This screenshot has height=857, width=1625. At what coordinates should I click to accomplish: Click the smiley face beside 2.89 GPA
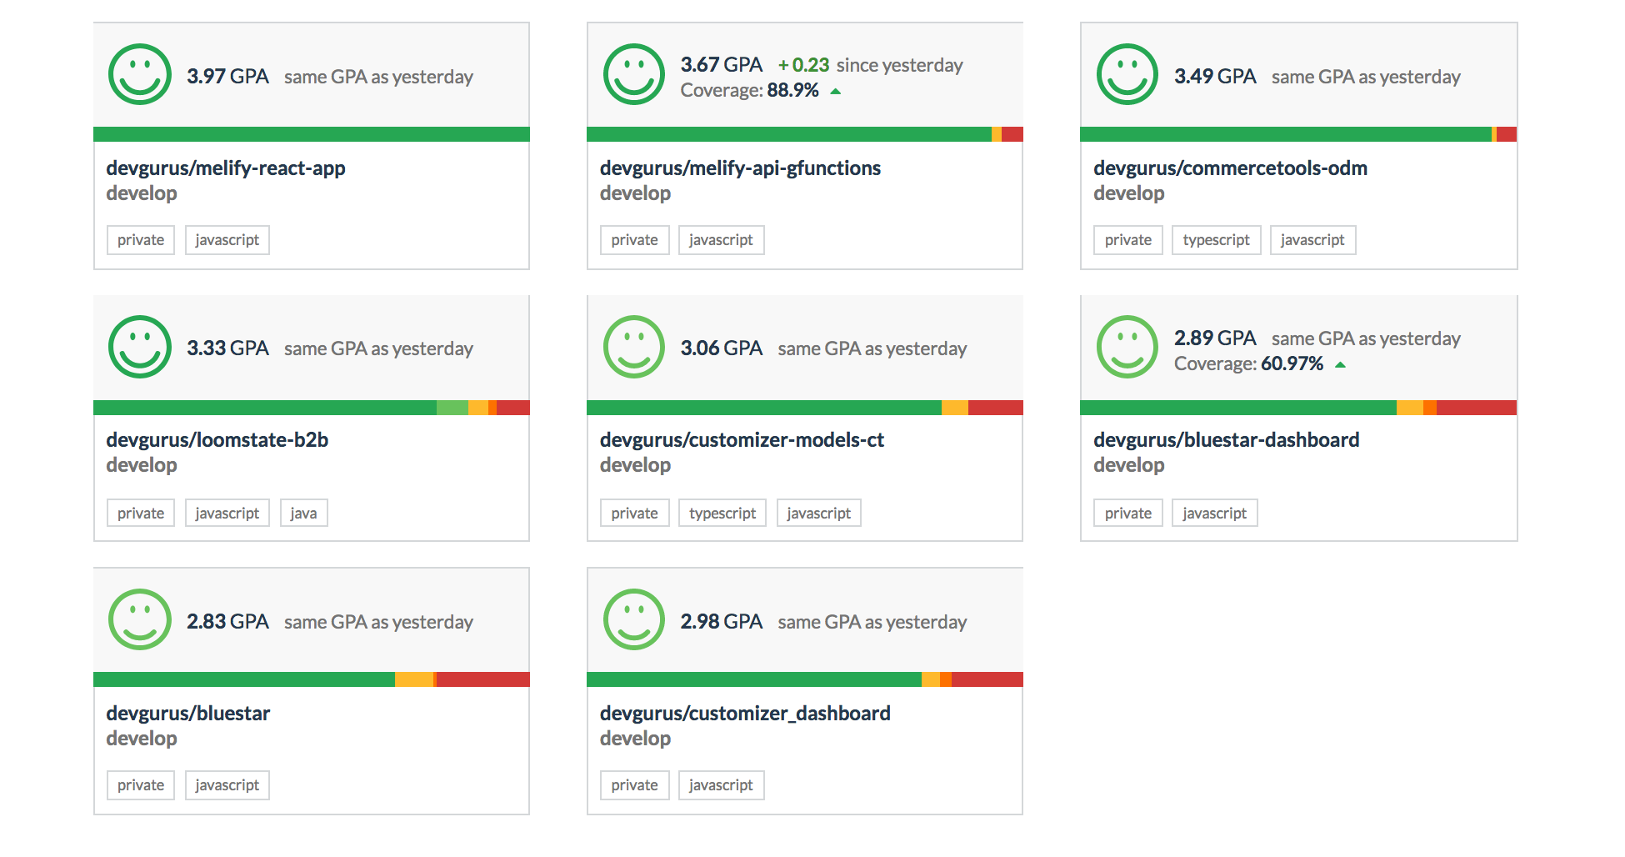coord(1127,347)
